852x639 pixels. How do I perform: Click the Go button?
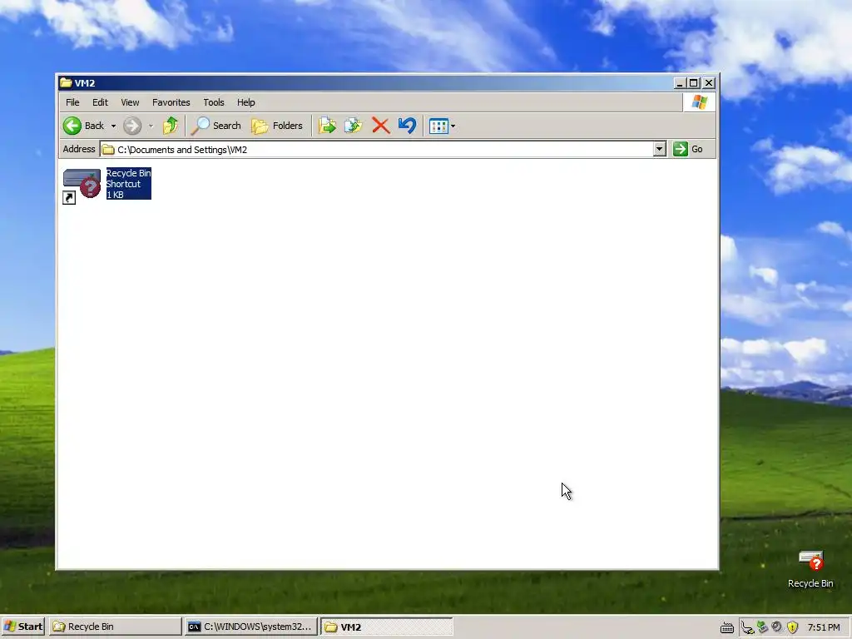688,149
